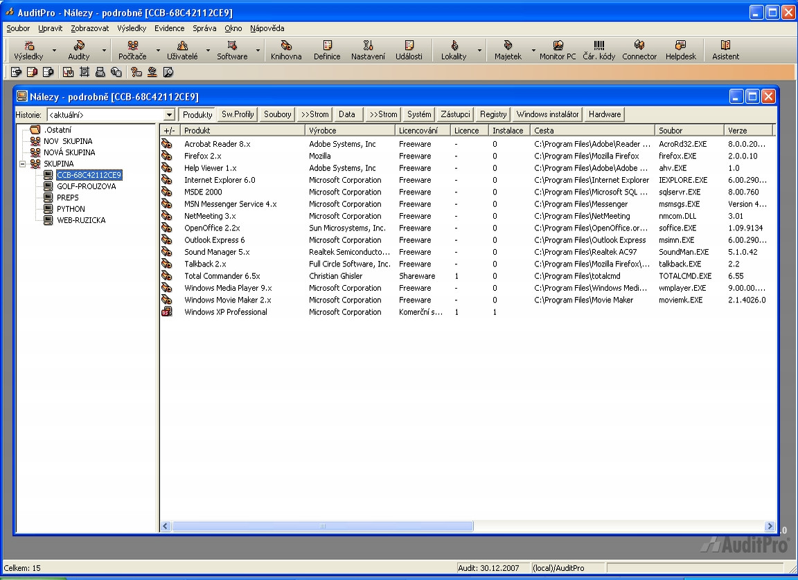Open the Uživatelé toolbar icon
Viewport: 798px width, 580px height.
[182, 51]
